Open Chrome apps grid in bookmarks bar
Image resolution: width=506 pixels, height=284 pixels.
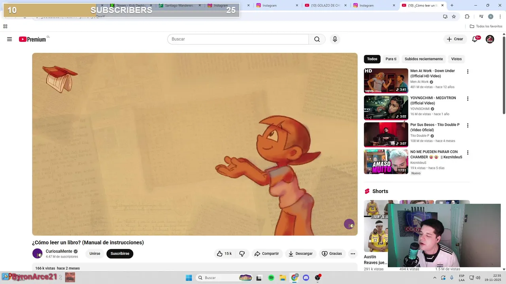[5, 26]
